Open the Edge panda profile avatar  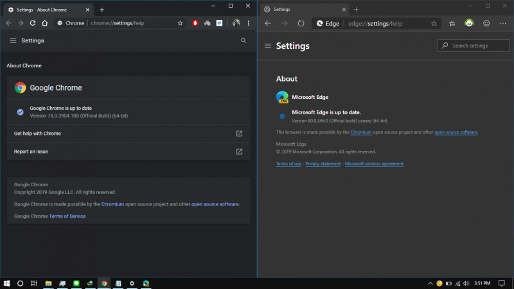469,23
